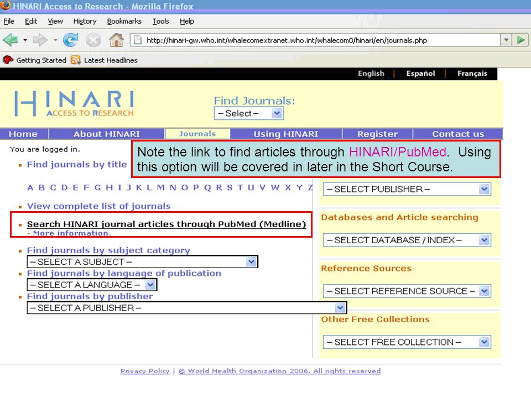
Task: Expand the SELECT DATABASE / INDEX dropdown
Action: tap(407, 240)
